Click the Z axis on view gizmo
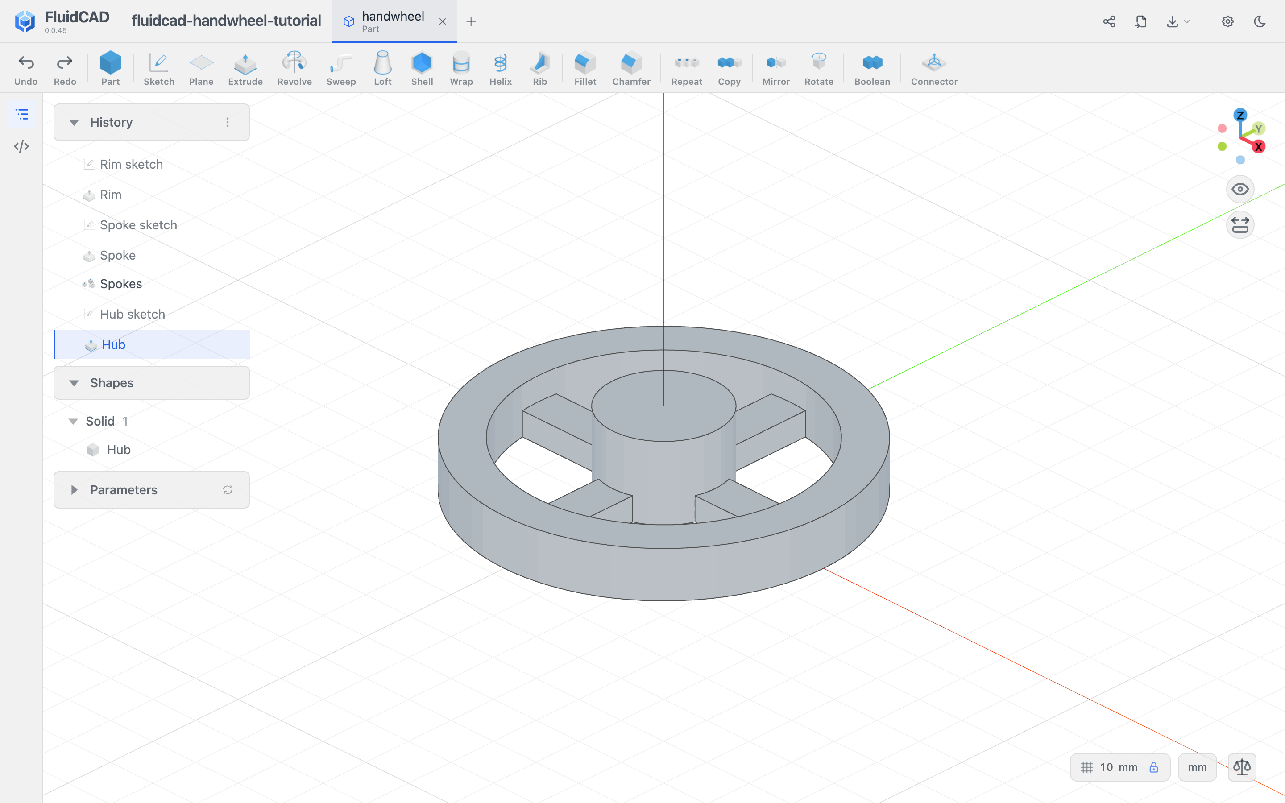The height and width of the screenshot is (803, 1285). [x=1240, y=115]
